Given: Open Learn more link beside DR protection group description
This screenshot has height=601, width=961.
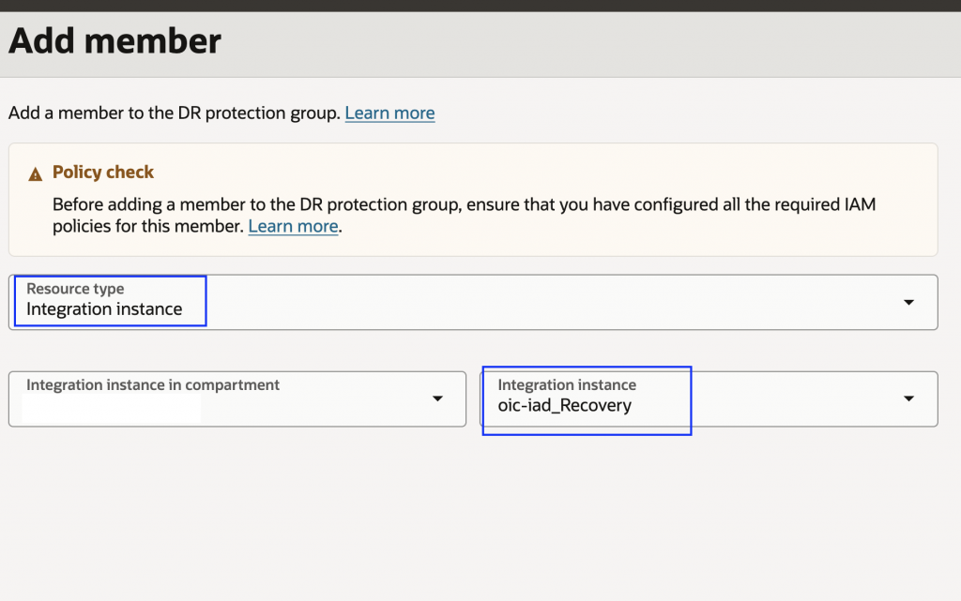Looking at the screenshot, I should click(x=389, y=113).
